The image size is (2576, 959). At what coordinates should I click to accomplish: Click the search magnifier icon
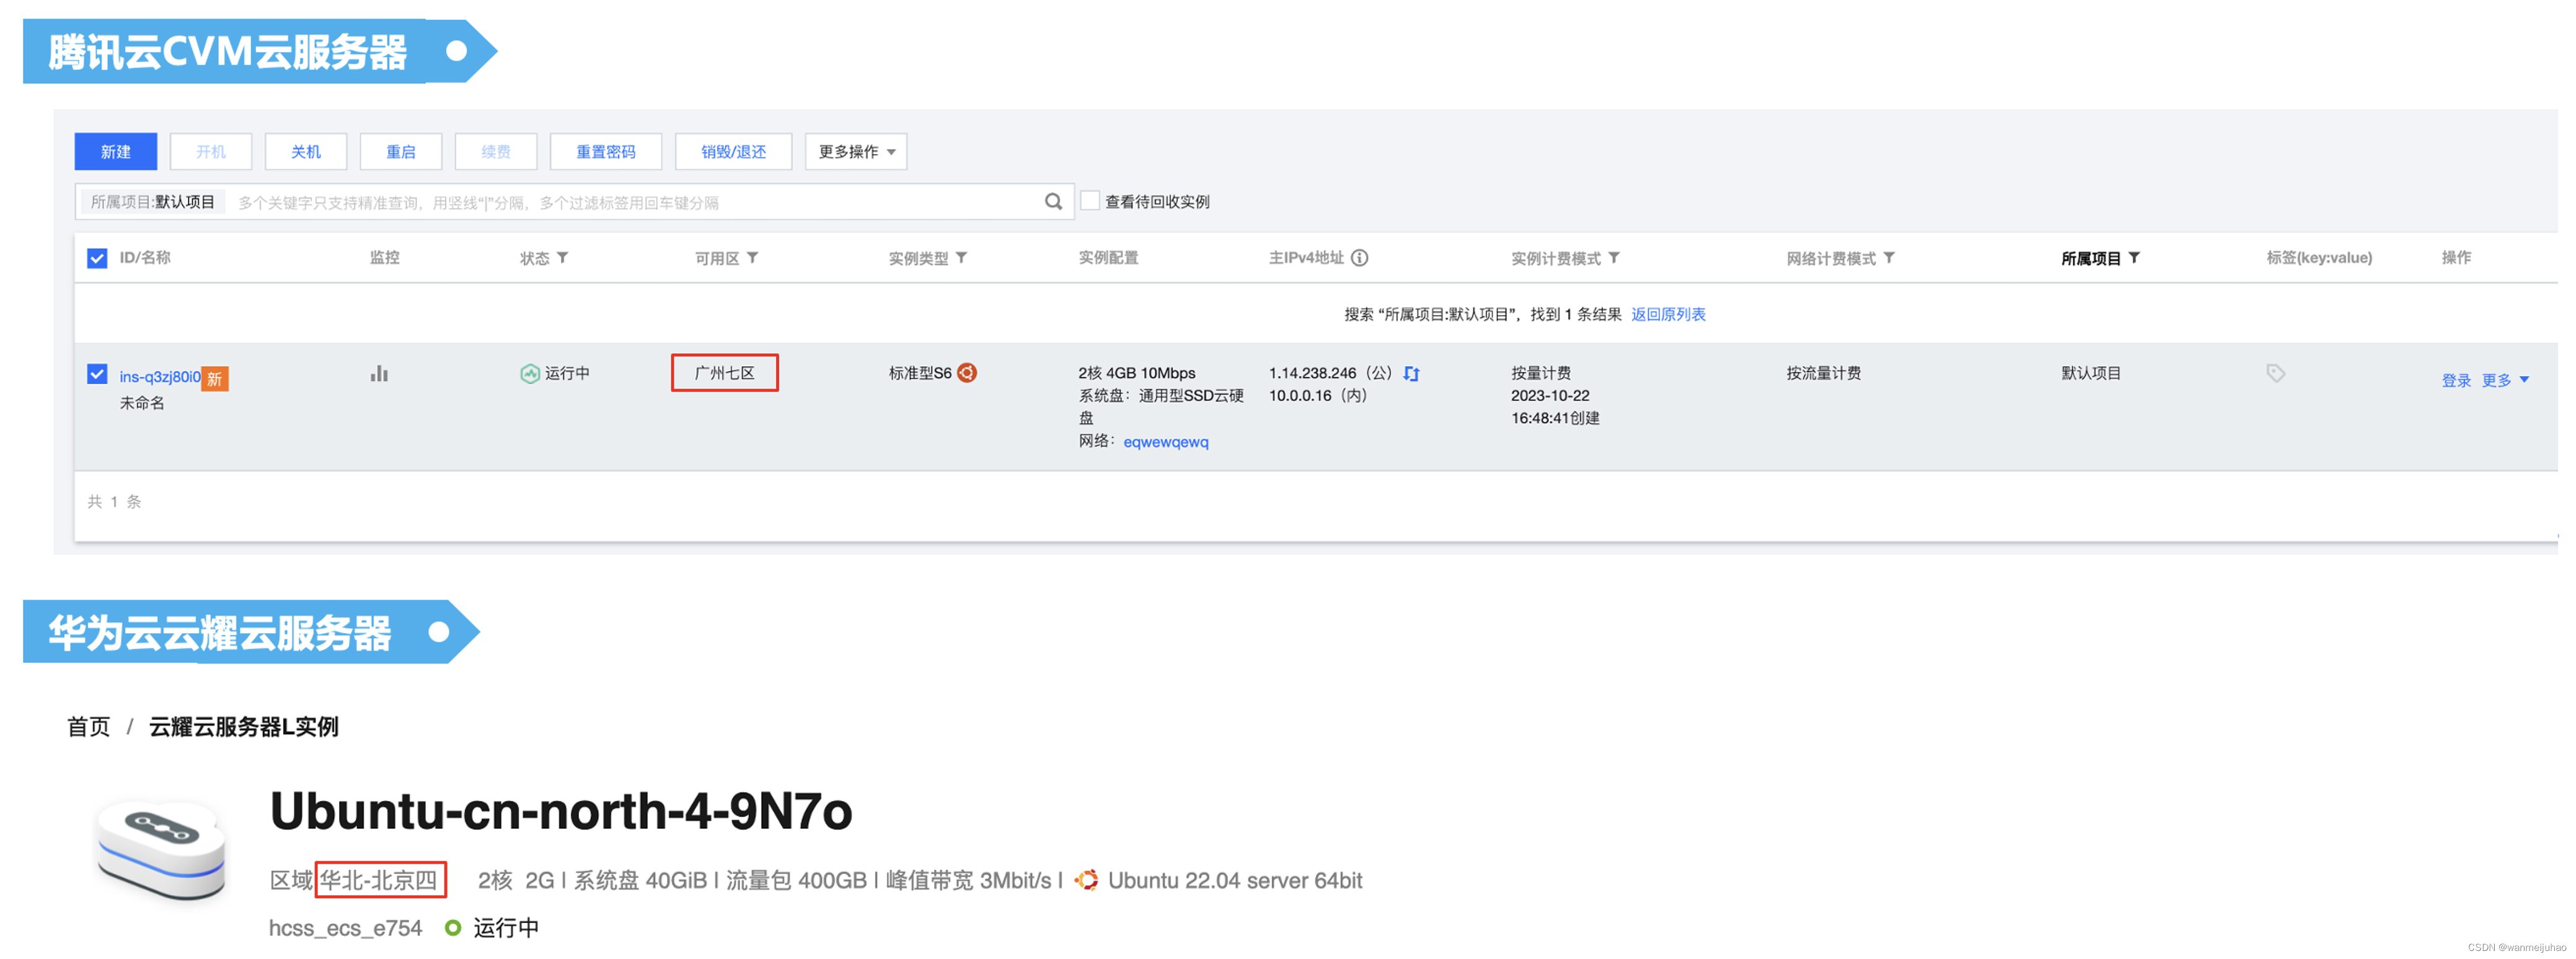click(1053, 202)
